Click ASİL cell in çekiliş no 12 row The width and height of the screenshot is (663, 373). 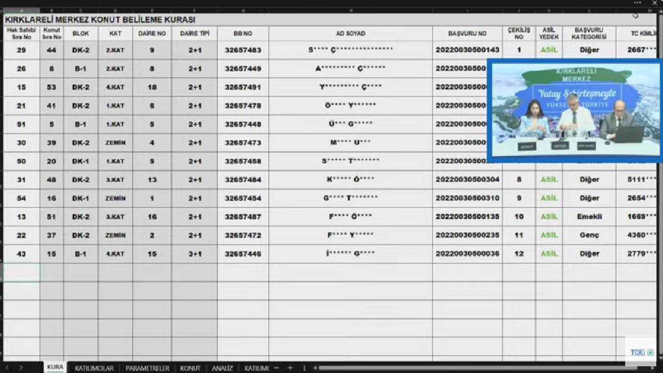pyautogui.click(x=549, y=254)
